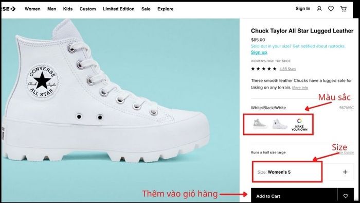Expand the size selector plus icon
The width and height of the screenshot is (360, 203).
tap(345, 172)
